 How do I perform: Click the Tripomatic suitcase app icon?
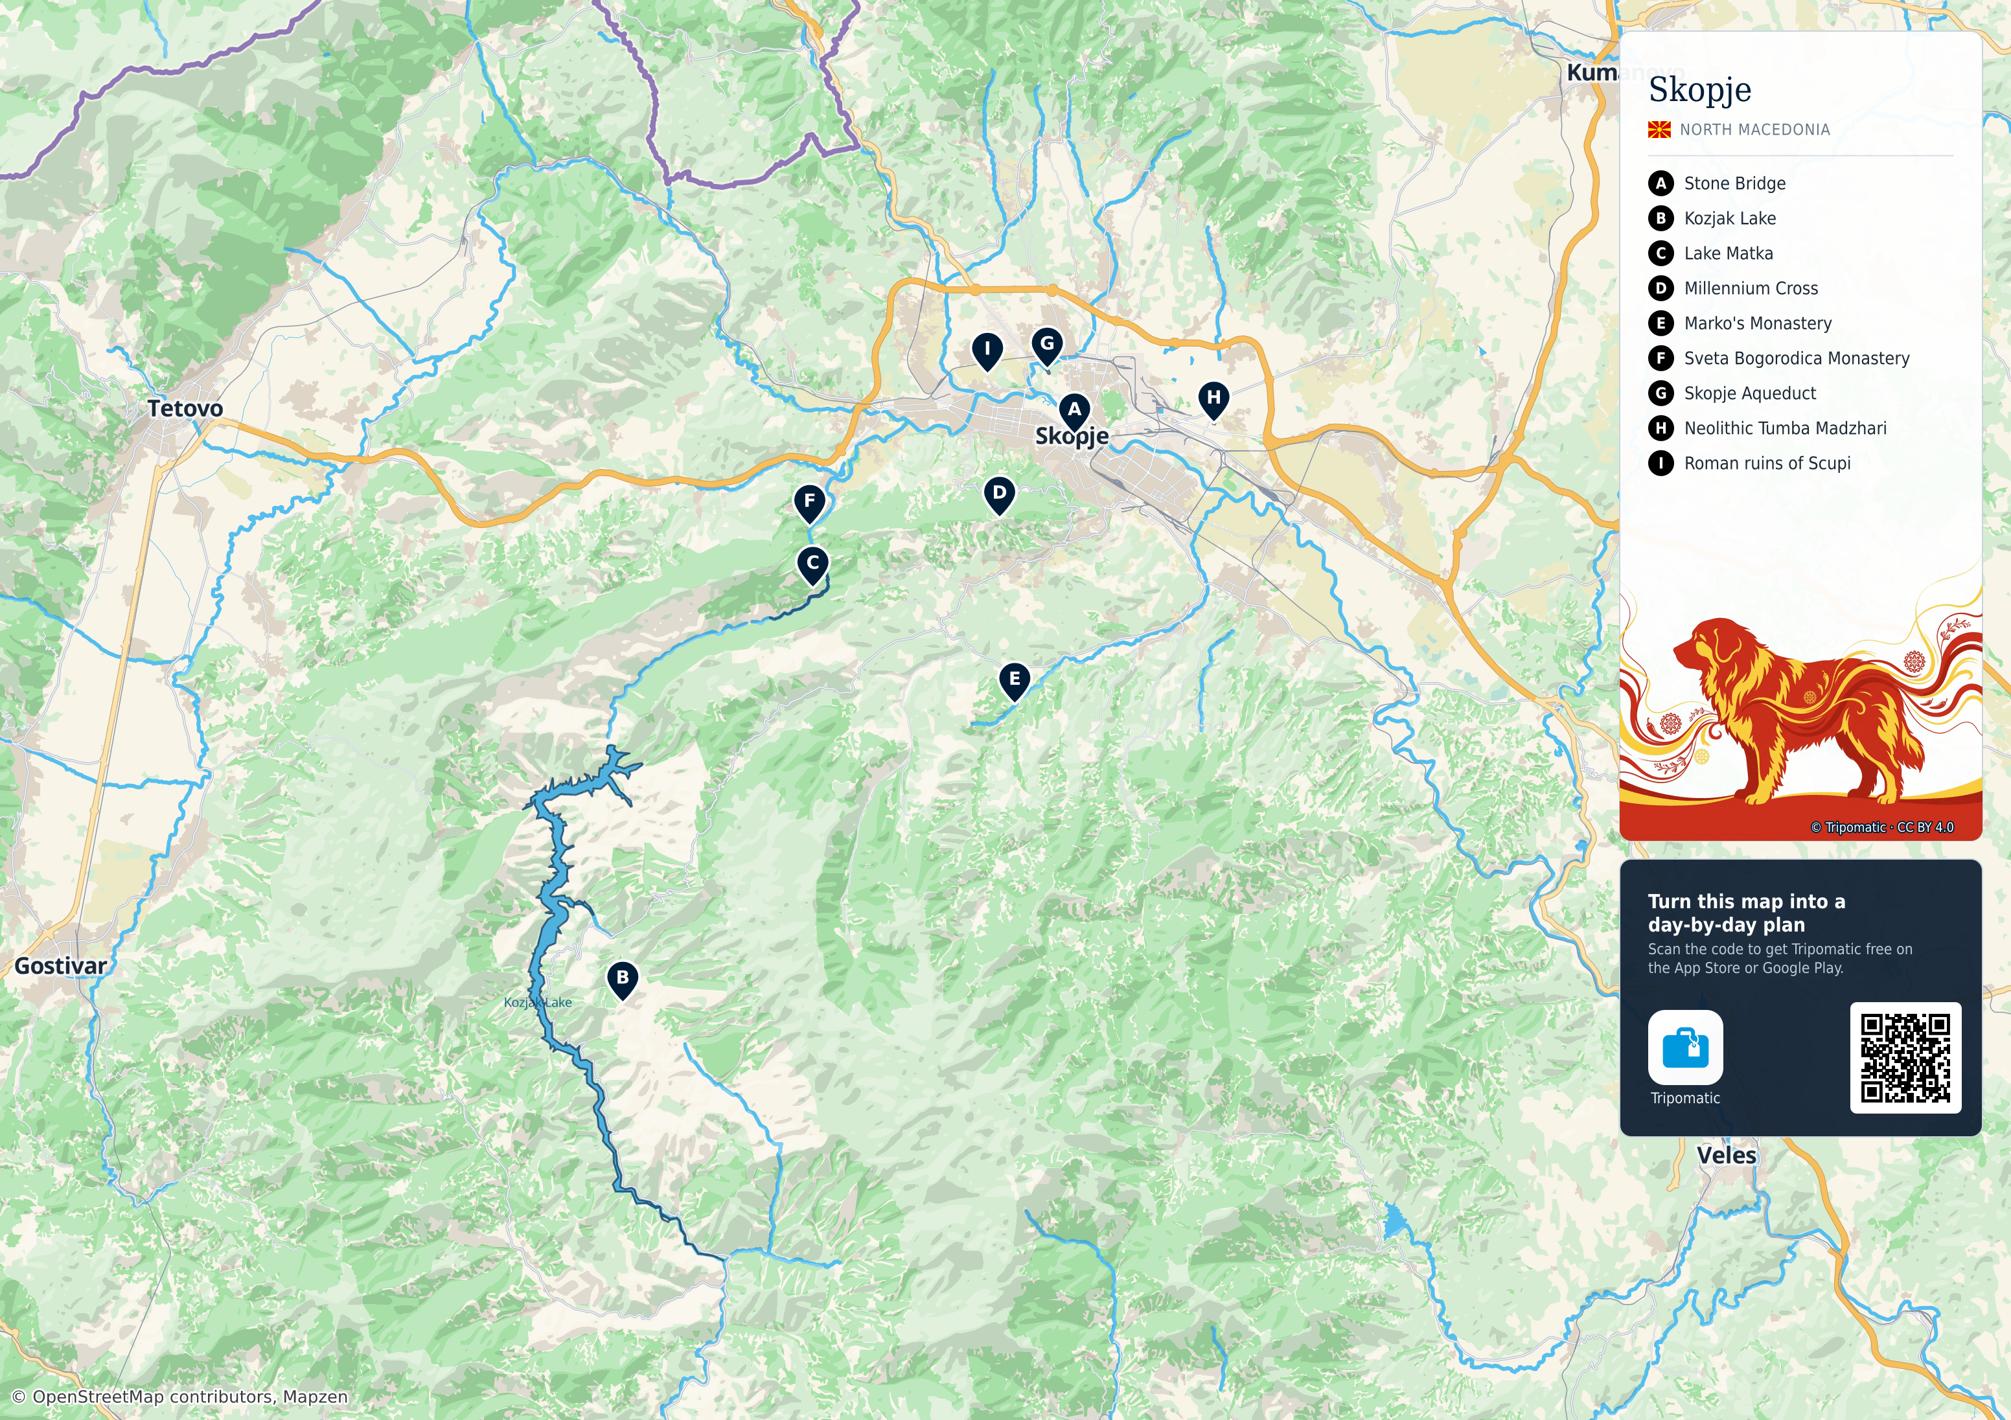tap(1685, 1048)
